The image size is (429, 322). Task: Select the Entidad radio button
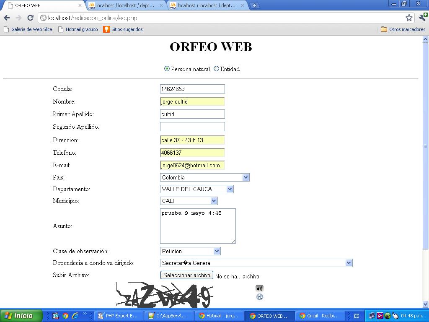coord(217,69)
